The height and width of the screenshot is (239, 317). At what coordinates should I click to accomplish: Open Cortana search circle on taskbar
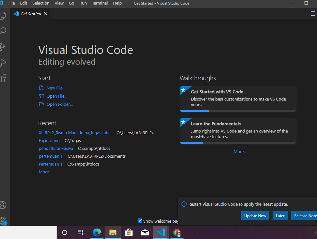[65, 232]
